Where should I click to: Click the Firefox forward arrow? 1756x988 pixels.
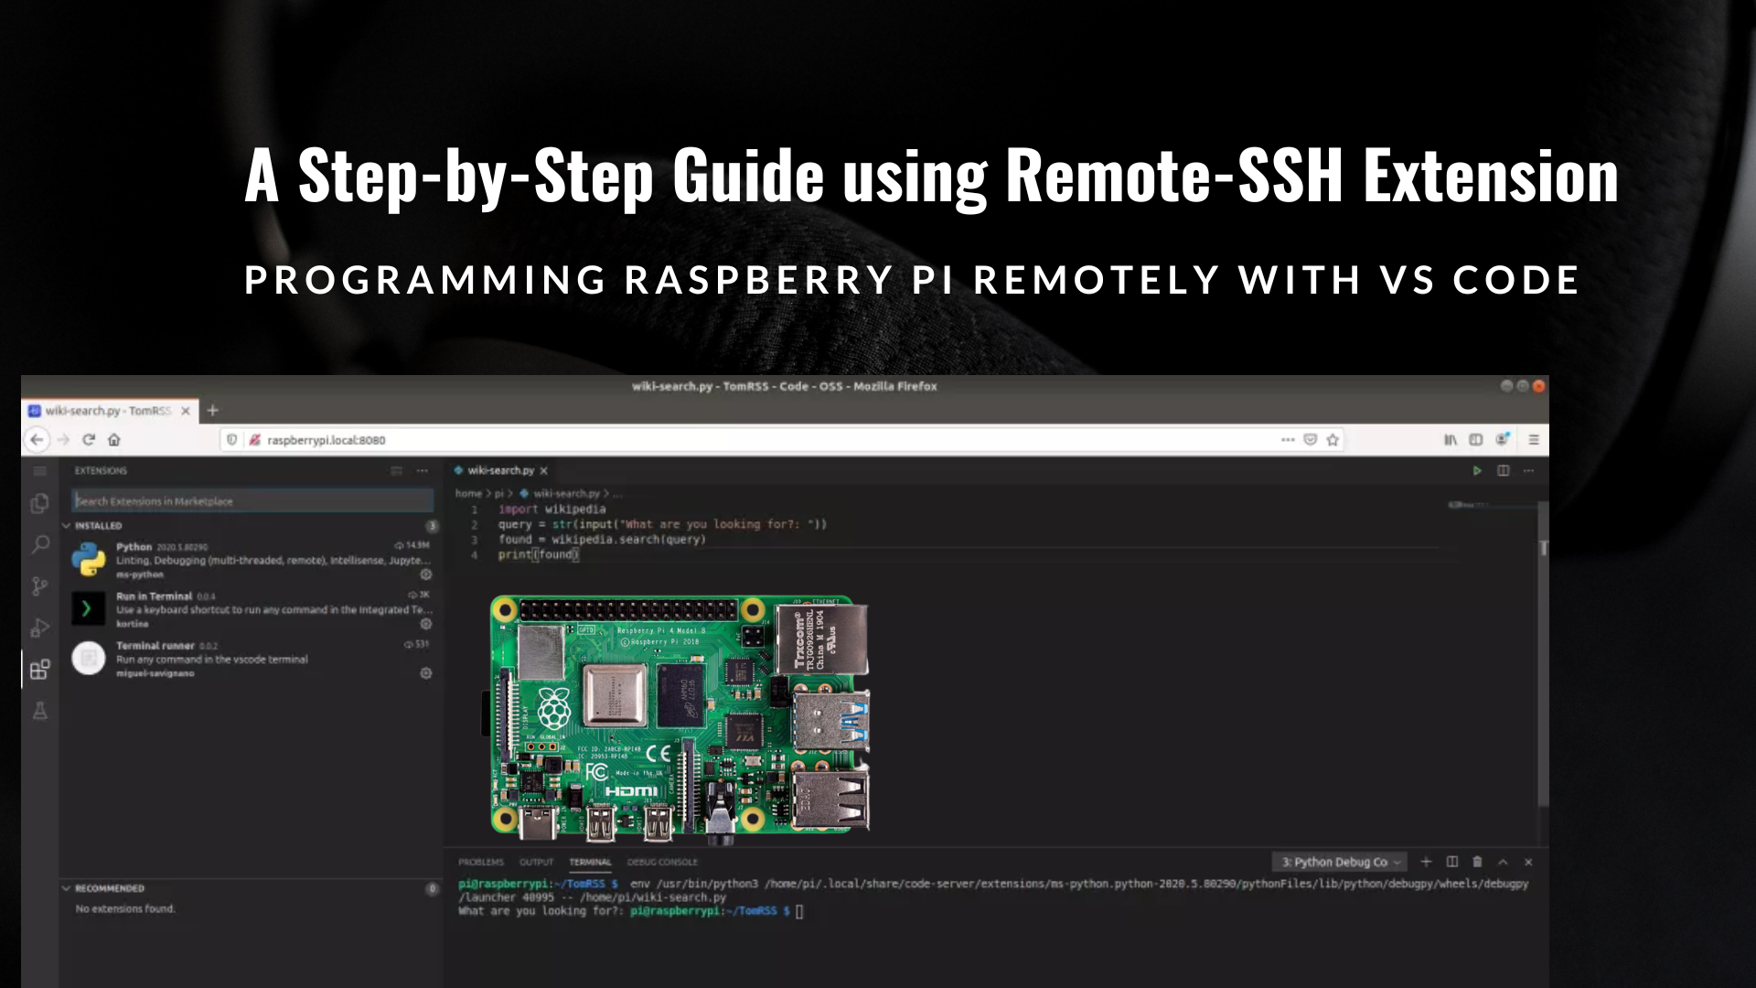pos(63,439)
